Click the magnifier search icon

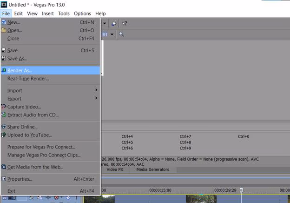click(121, 34)
